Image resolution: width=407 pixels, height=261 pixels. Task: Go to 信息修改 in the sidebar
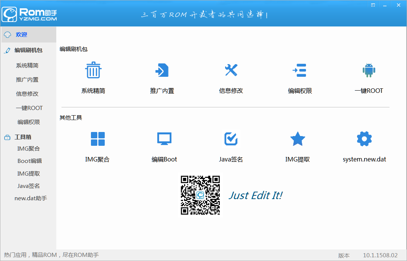(x=27, y=94)
